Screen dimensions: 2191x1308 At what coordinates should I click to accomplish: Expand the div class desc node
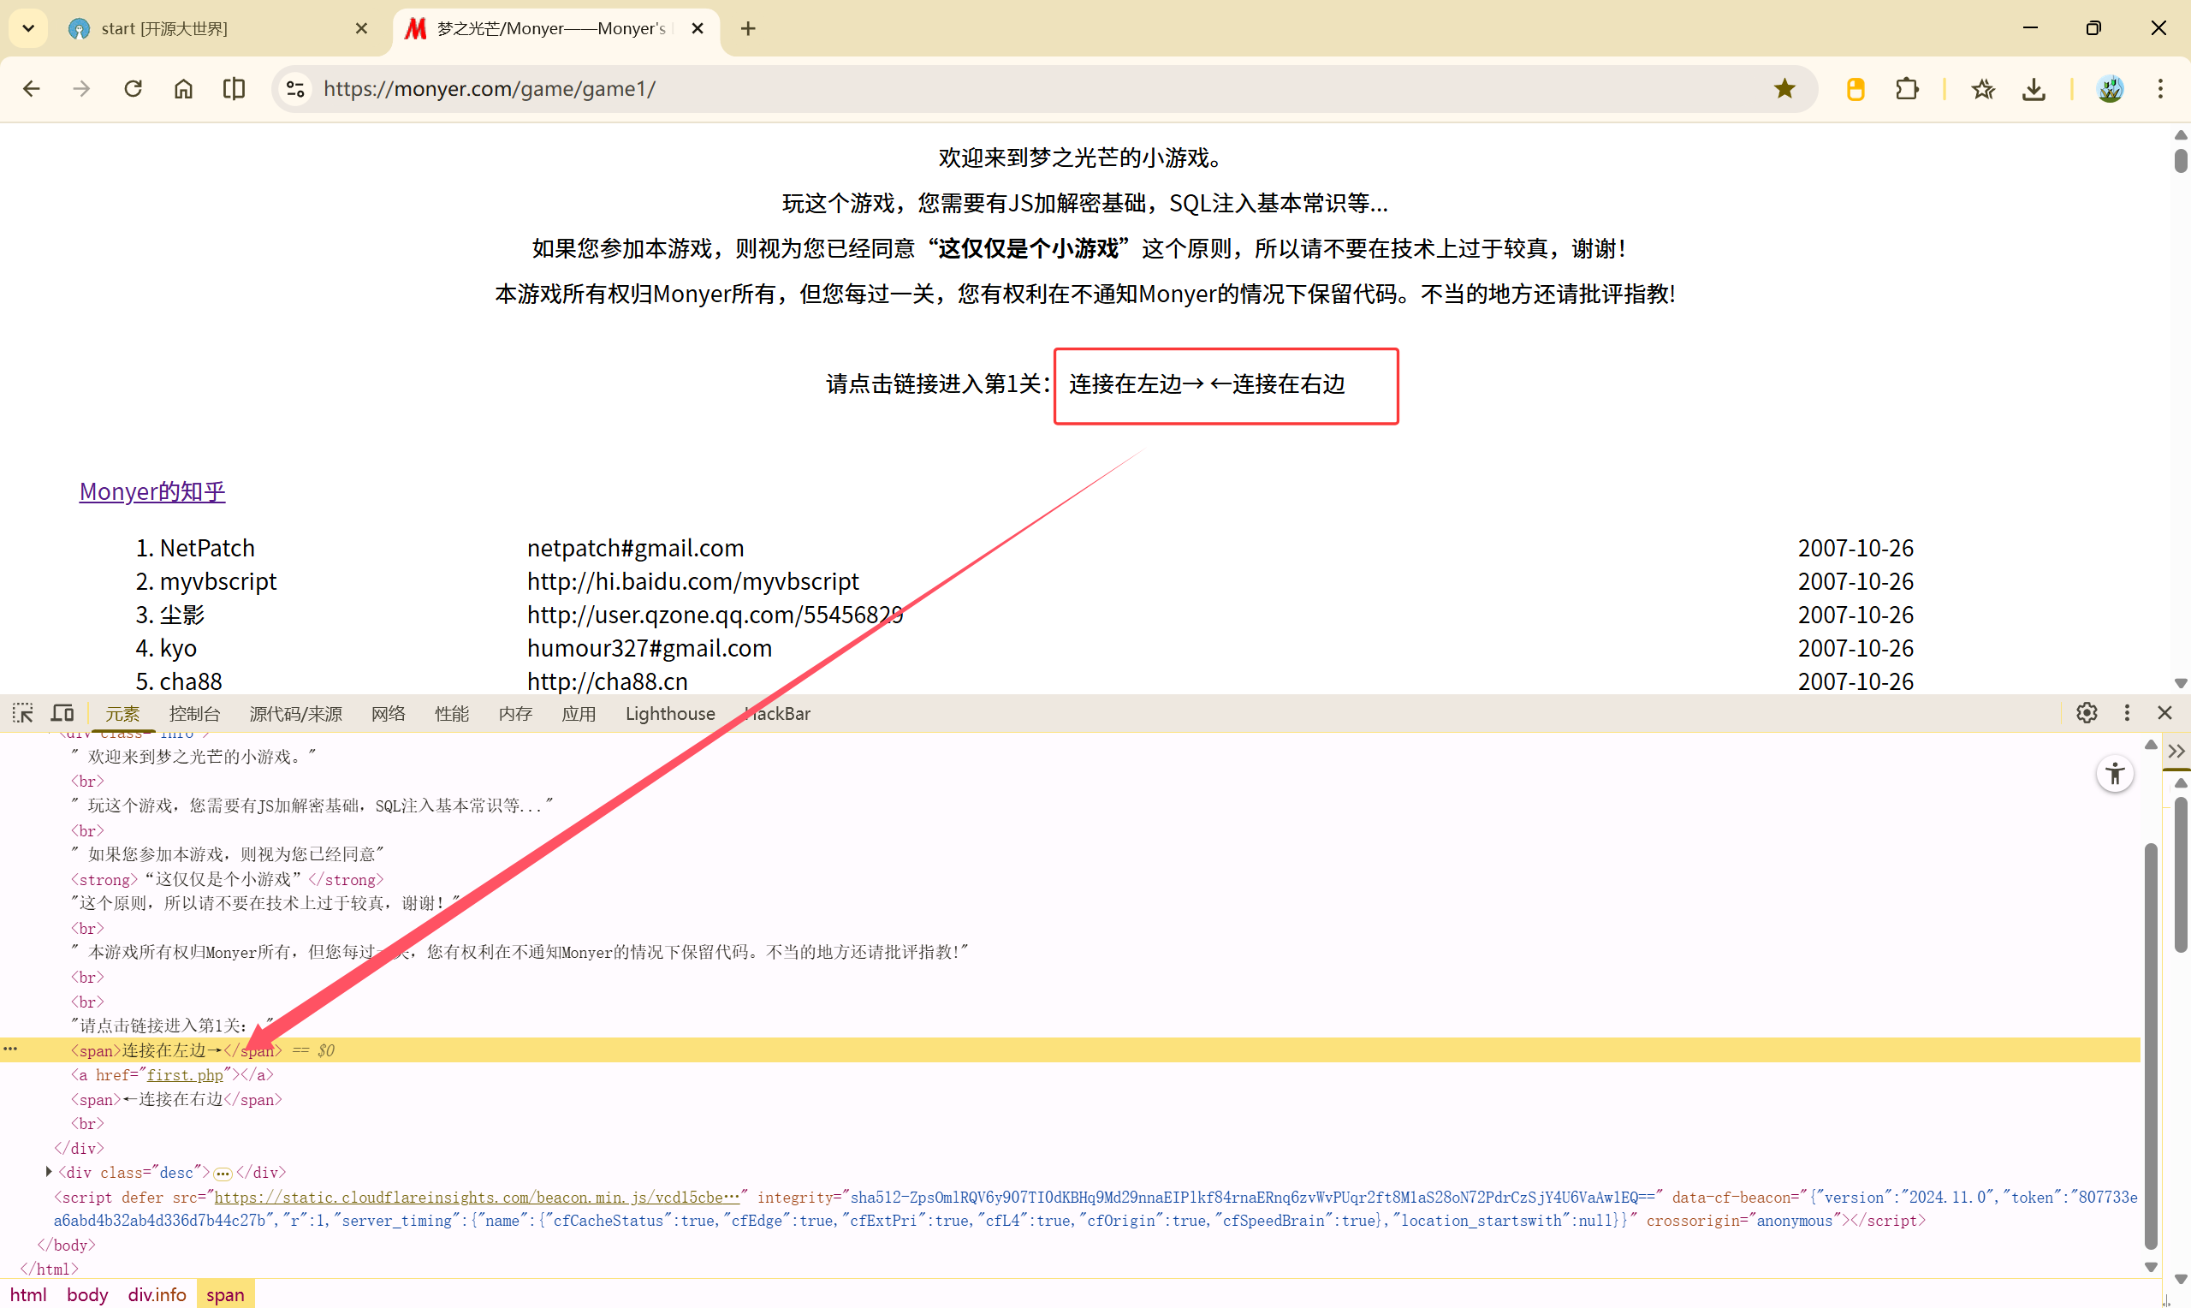coord(49,1171)
